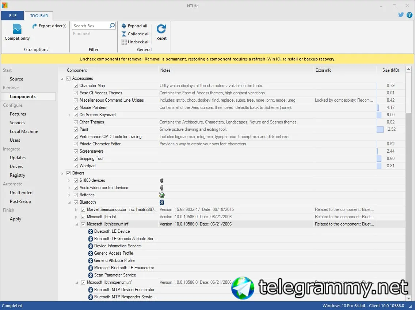This screenshot has height=310, width=415.
Task: Click Bluetooth LE Device icon
Action: coord(91,231)
